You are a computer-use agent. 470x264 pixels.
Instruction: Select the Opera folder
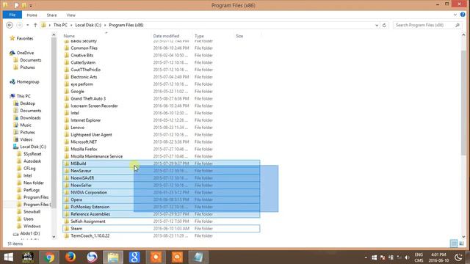pyautogui.click(x=76, y=199)
